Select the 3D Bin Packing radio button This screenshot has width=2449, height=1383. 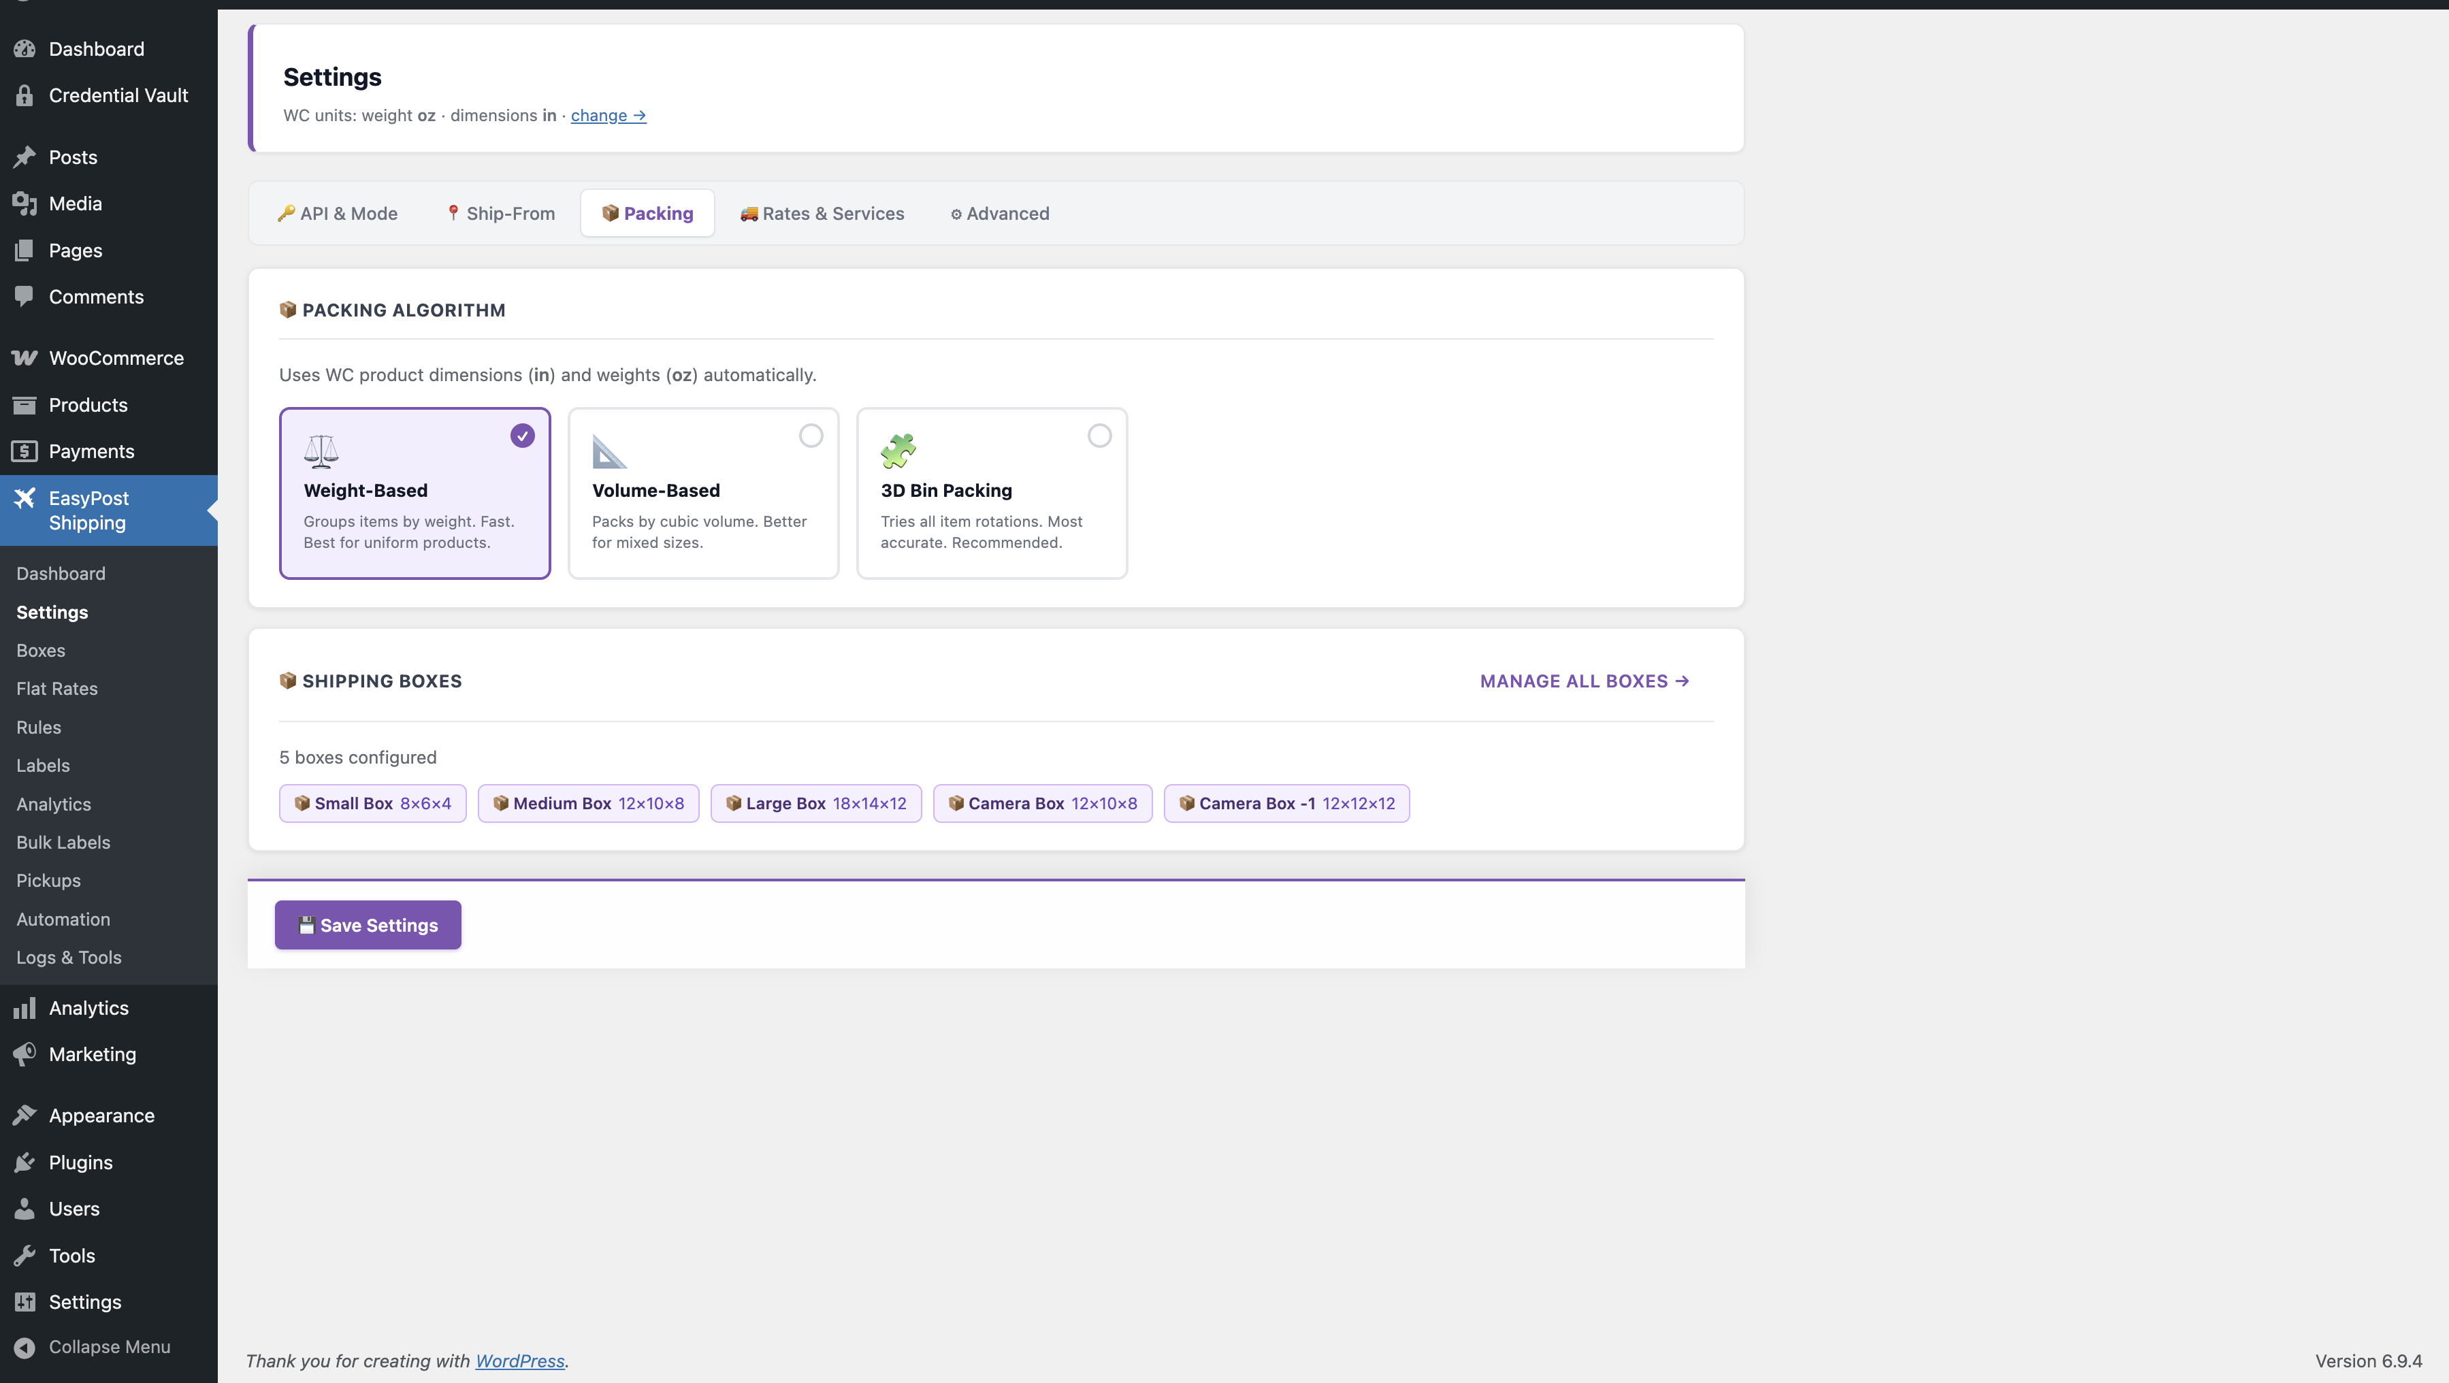tap(1100, 436)
